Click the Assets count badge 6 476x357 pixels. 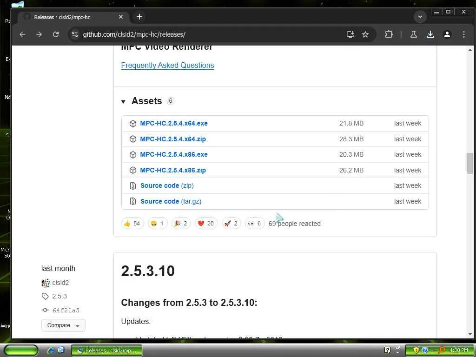[171, 101]
